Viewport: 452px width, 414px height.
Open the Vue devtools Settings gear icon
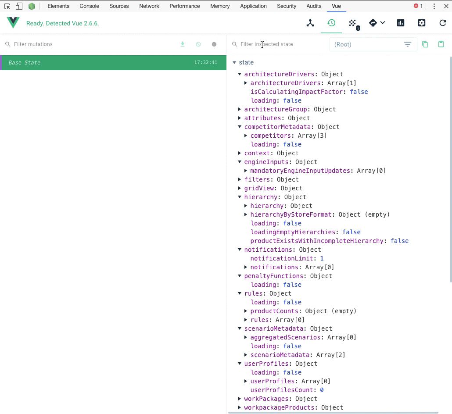[422, 22]
